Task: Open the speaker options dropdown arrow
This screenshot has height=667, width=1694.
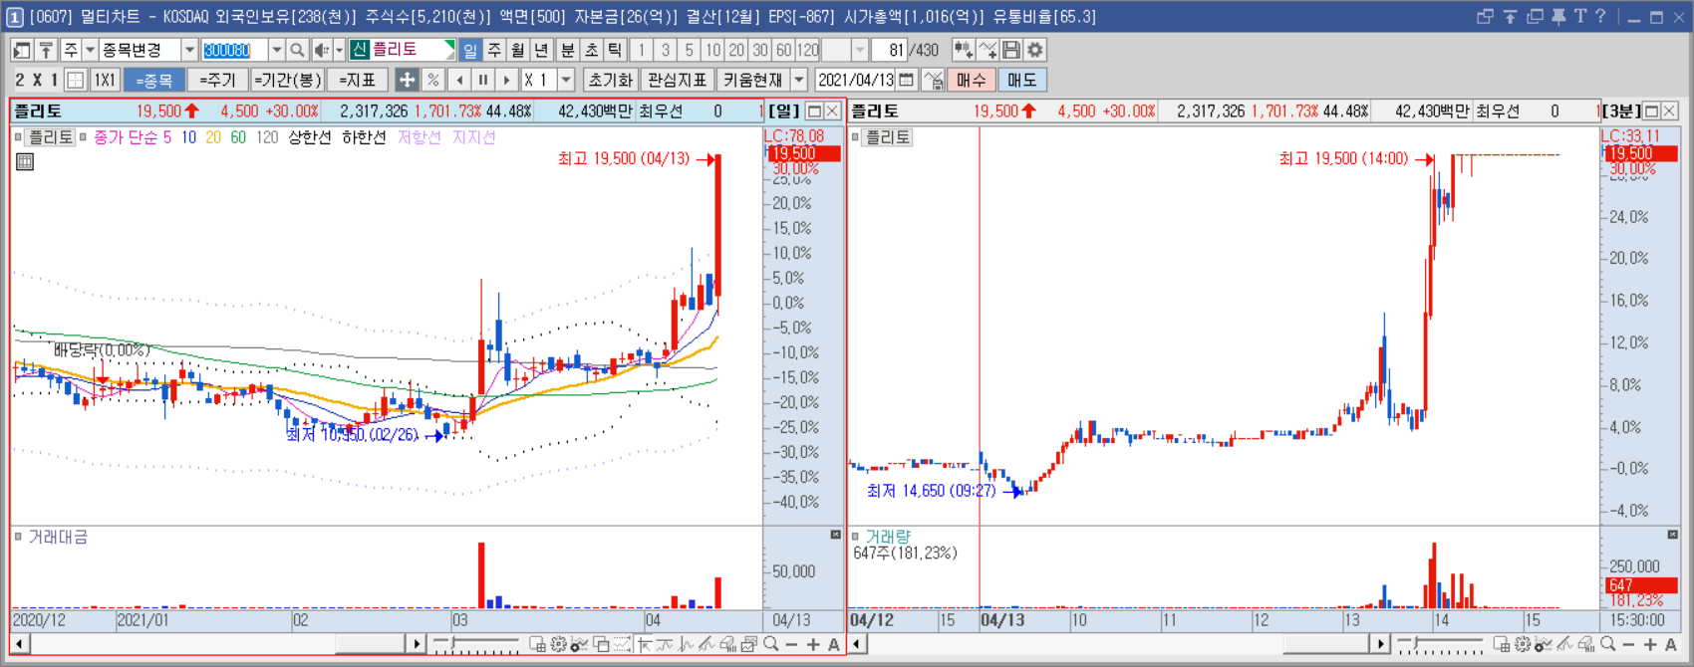Action: [x=339, y=50]
